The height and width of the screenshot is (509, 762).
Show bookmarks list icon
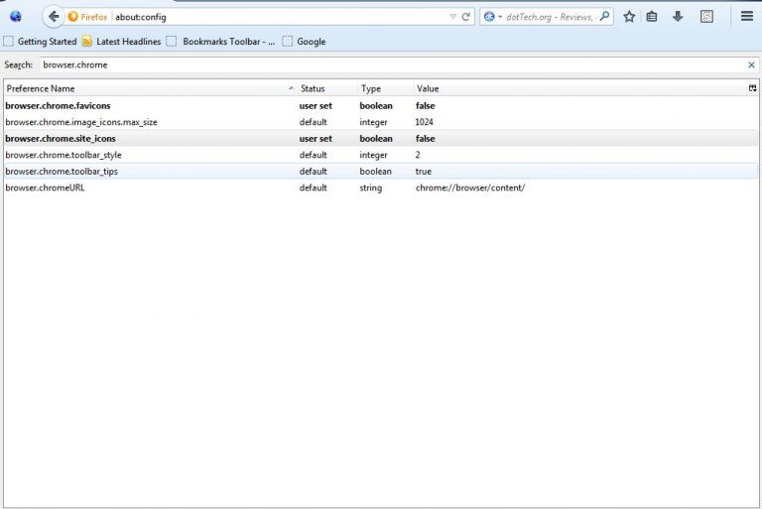[652, 17]
